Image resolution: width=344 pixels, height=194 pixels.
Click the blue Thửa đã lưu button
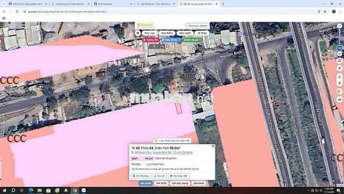point(171,40)
